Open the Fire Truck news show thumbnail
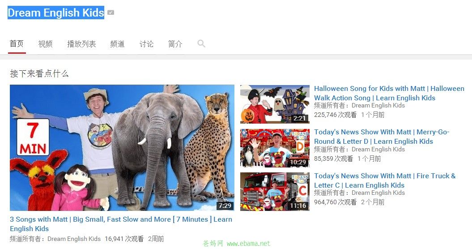Viewport: 472px width, 249px height. tap(275, 191)
